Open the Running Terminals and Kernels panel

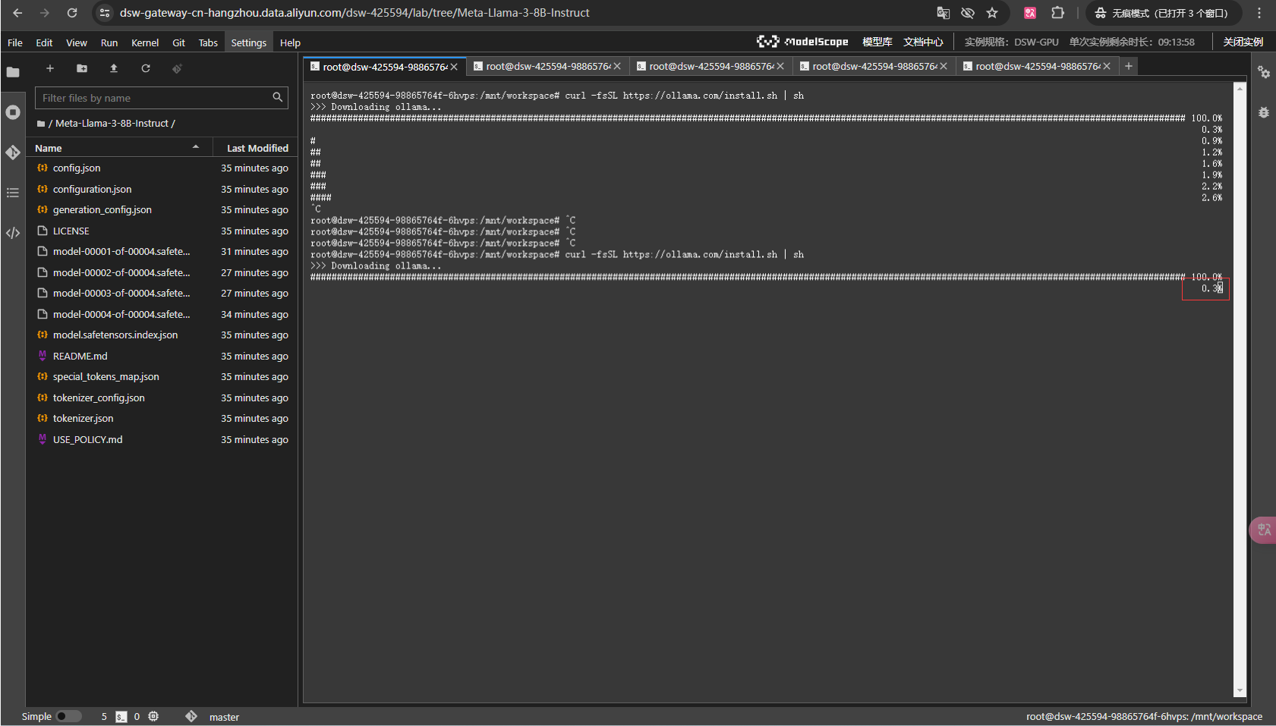(13, 112)
